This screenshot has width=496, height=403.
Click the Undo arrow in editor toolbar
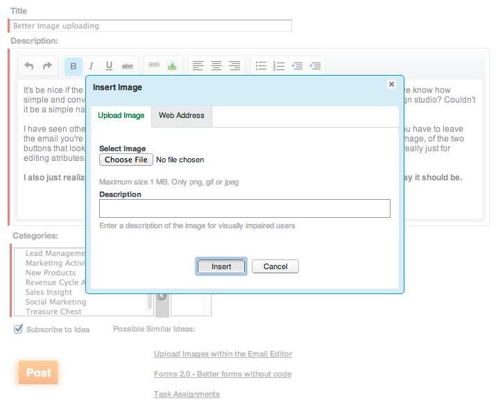(29, 67)
